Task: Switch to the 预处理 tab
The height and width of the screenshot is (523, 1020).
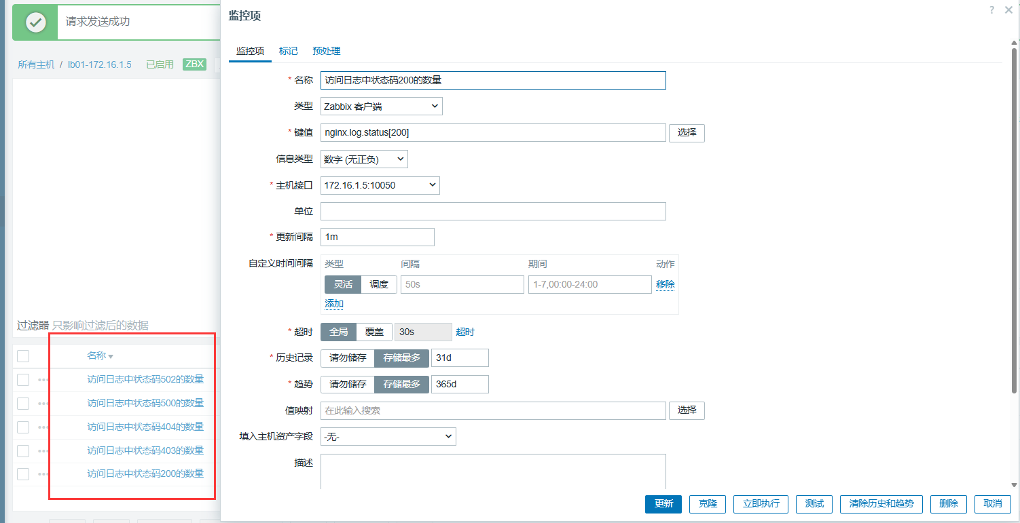Action: pyautogui.click(x=327, y=51)
